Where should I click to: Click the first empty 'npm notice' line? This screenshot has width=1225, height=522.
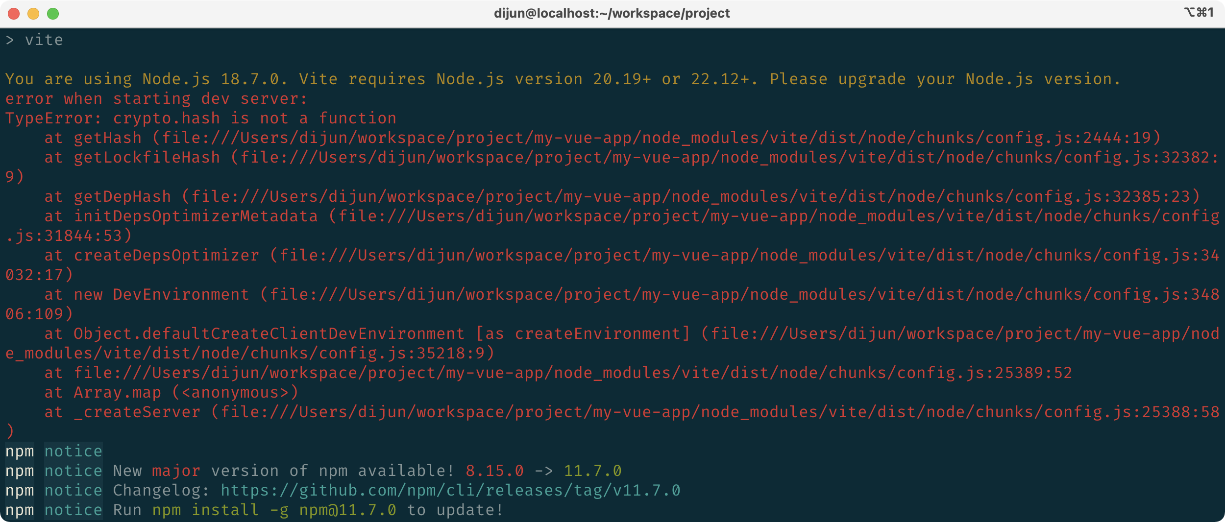click(x=54, y=451)
